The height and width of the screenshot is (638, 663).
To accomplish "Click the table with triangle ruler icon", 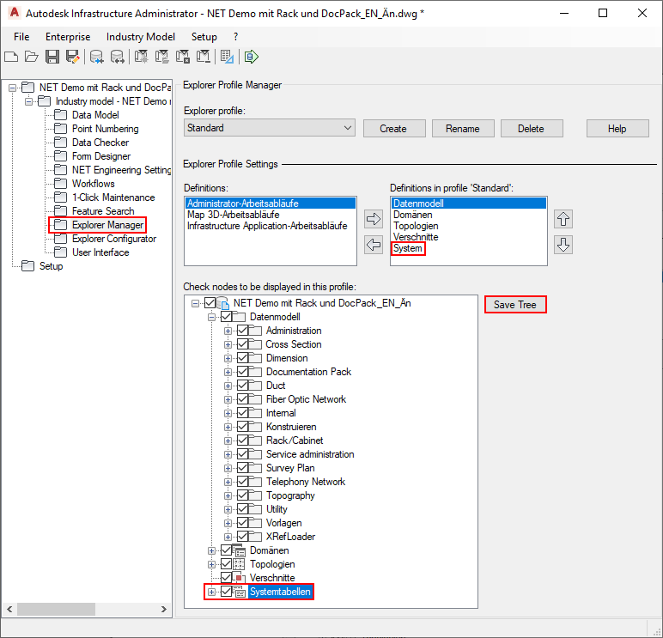I will pos(227,57).
